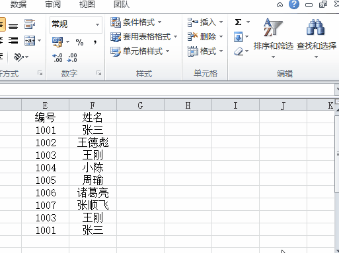Select the cell containing 小陈
This screenshot has height=253, width=339.
click(93, 167)
